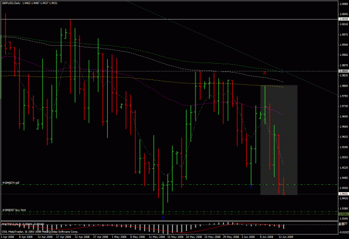Click the 1.9485 price scale label
349x239 pixels.
point(344,178)
